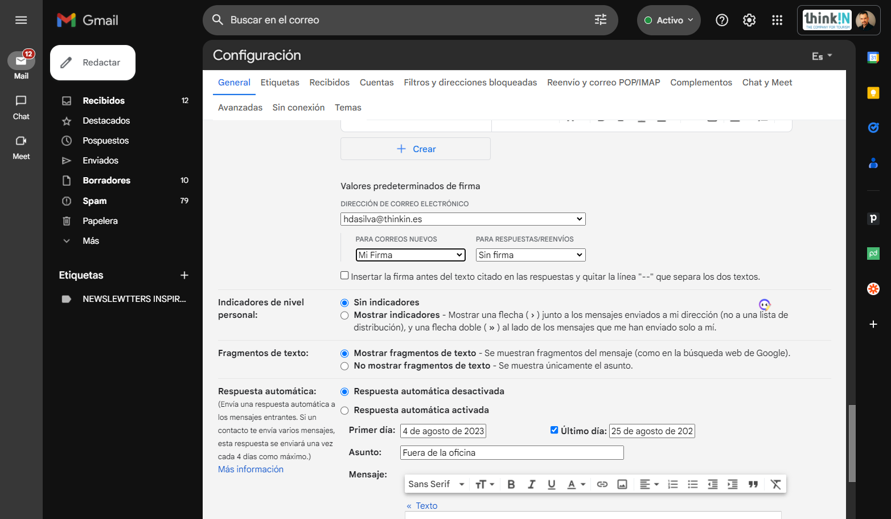Click Crear signature button
This screenshot has width=891, height=519.
click(416, 149)
